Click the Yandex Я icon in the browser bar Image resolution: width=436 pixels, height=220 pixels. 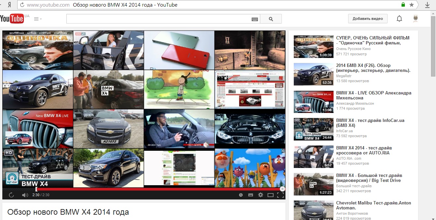(10, 5)
